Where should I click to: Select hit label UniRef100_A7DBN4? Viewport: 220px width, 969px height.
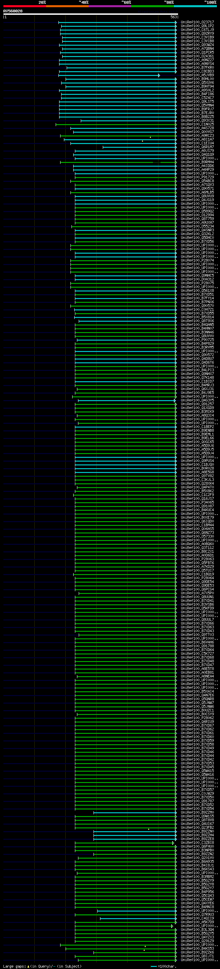coord(197,48)
